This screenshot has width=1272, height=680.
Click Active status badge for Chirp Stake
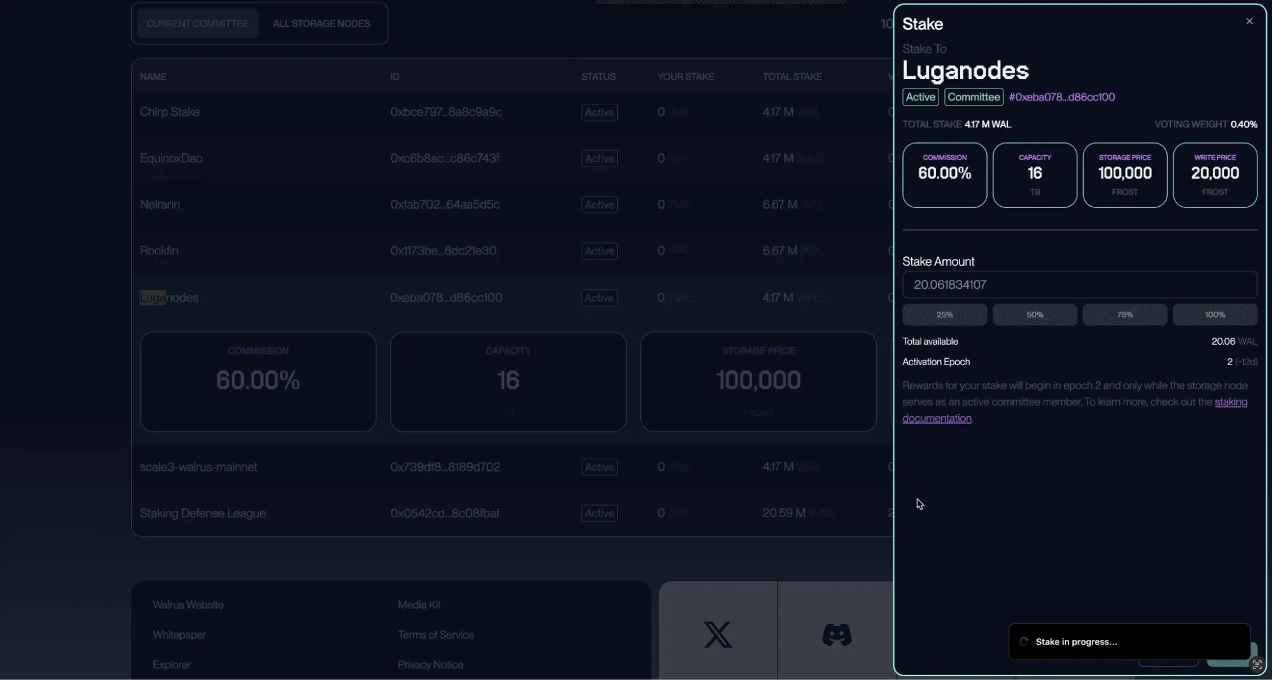pos(599,113)
